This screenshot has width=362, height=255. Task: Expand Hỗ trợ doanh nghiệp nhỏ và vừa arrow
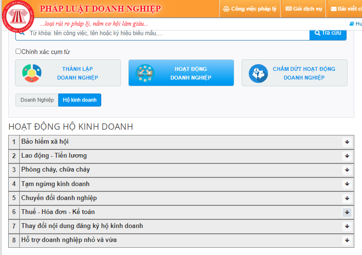coord(347,240)
